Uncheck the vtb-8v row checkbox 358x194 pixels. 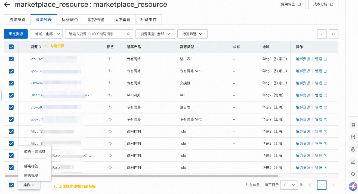pyautogui.click(x=11, y=59)
